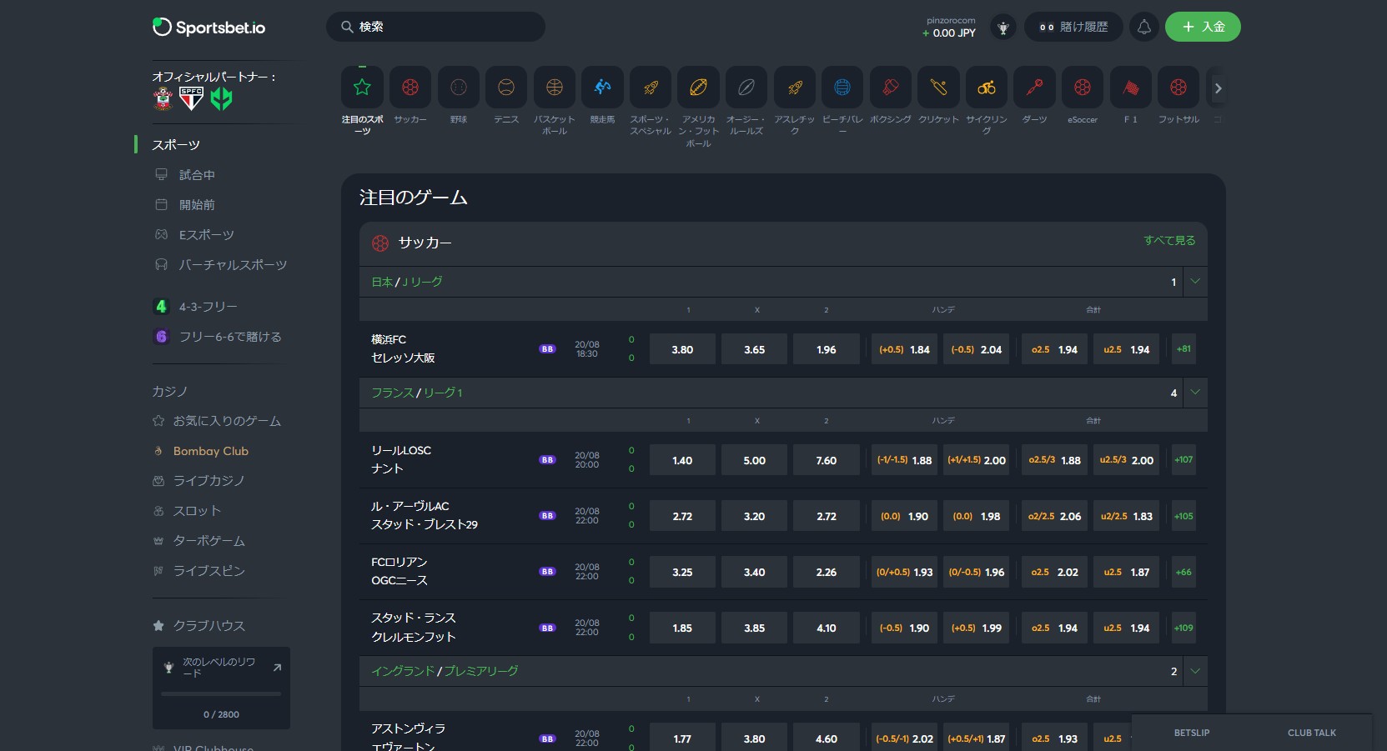
Task: Open Eスポーツ in sidebar
Action: click(x=206, y=235)
